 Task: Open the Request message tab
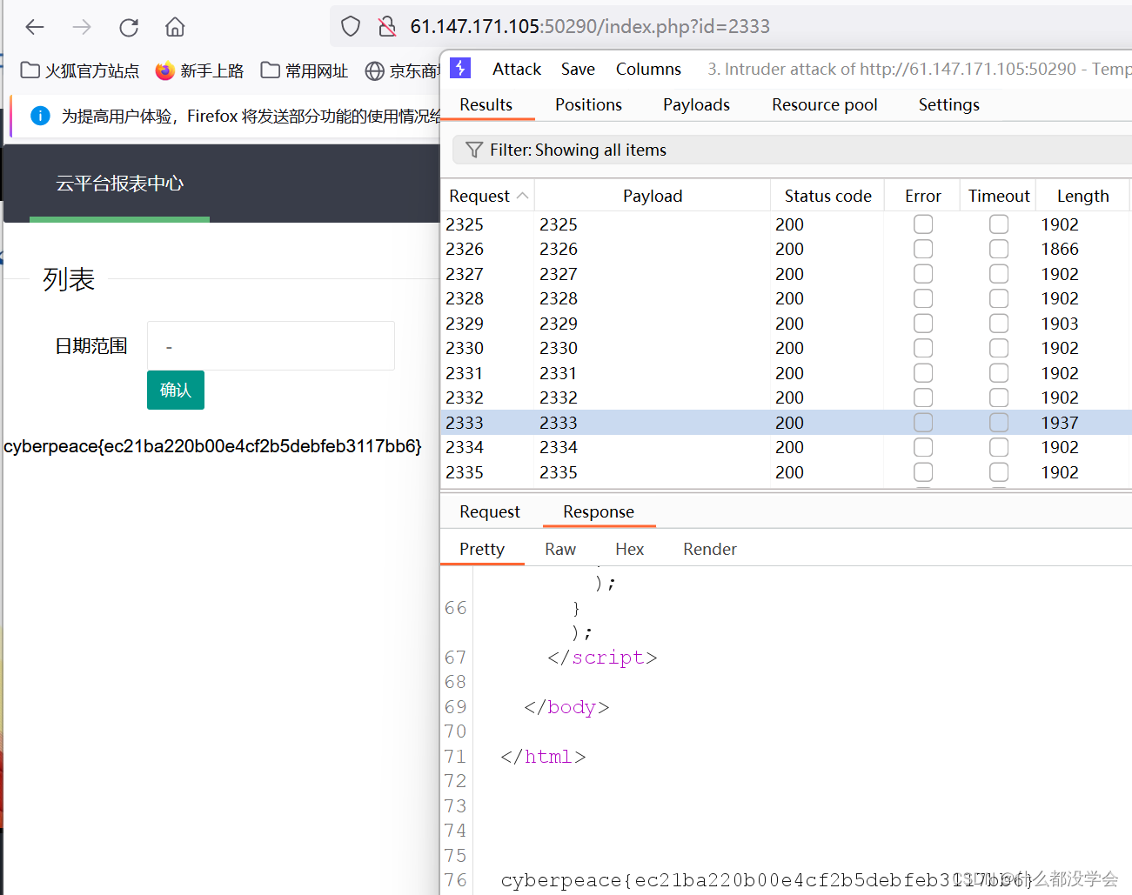pos(490,511)
